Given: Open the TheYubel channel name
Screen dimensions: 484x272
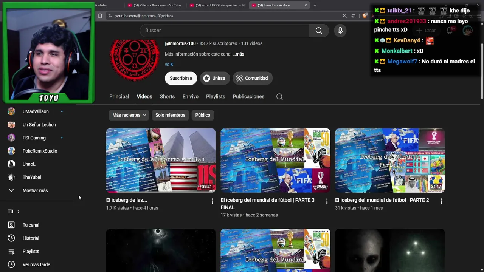Looking at the screenshot, I should click(x=32, y=178).
